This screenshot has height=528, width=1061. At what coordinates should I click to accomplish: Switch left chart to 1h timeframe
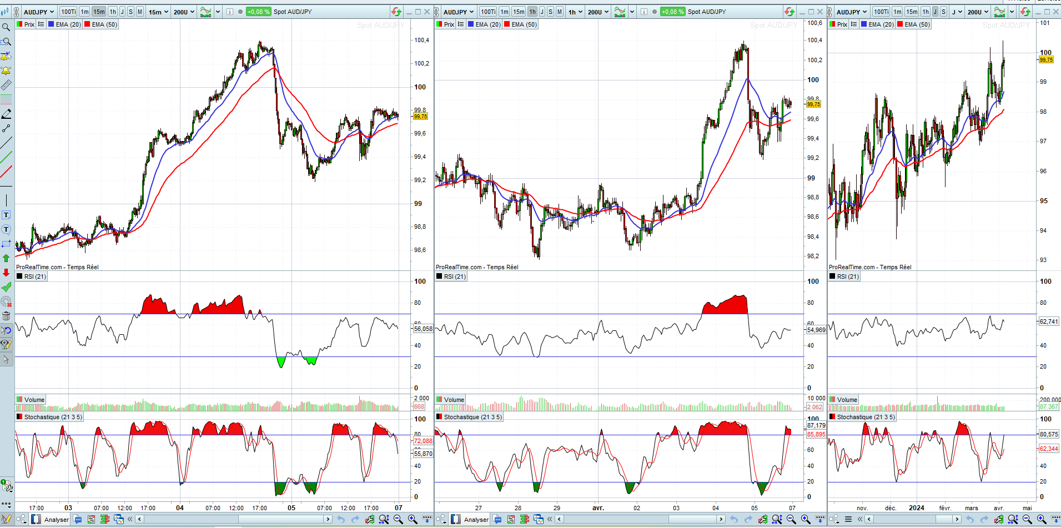click(113, 12)
